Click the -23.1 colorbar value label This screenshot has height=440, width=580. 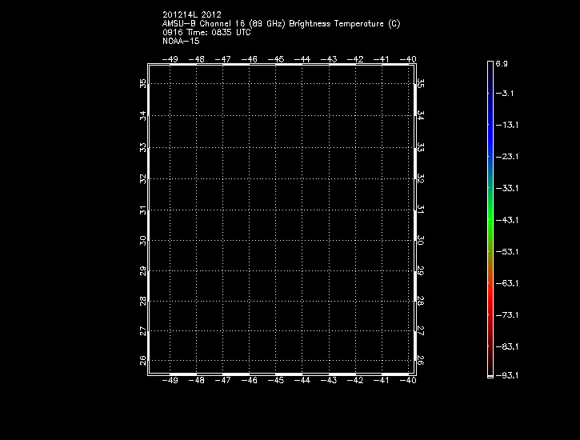[x=506, y=157]
